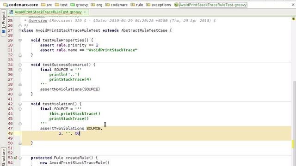Click the groovy file icon on tab
The image size is (296, 166).
11,12
